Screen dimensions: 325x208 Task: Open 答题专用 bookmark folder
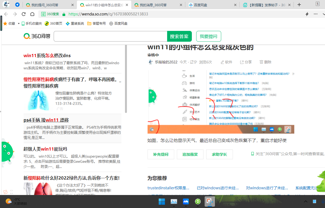(x=96, y=24)
